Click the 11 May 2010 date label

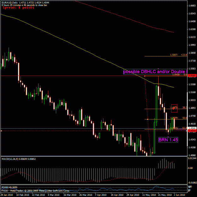click(149, 195)
